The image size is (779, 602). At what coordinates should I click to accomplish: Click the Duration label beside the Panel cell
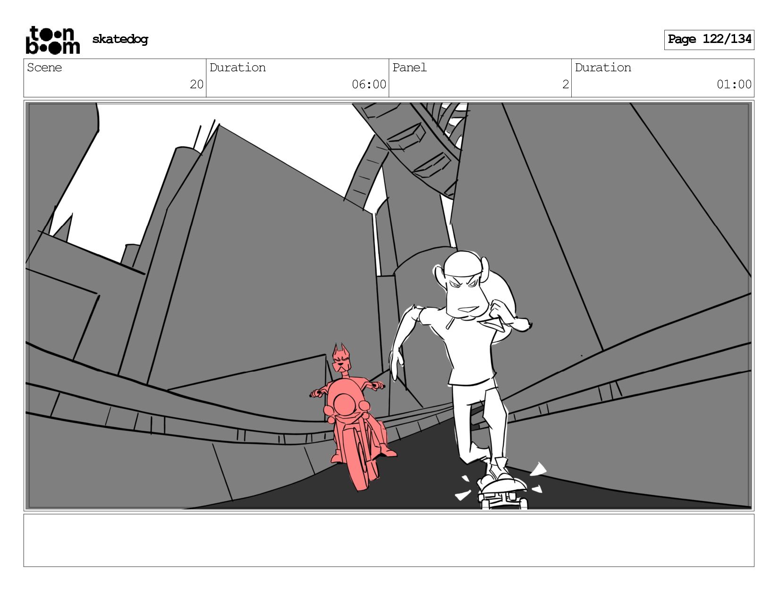[x=603, y=68]
